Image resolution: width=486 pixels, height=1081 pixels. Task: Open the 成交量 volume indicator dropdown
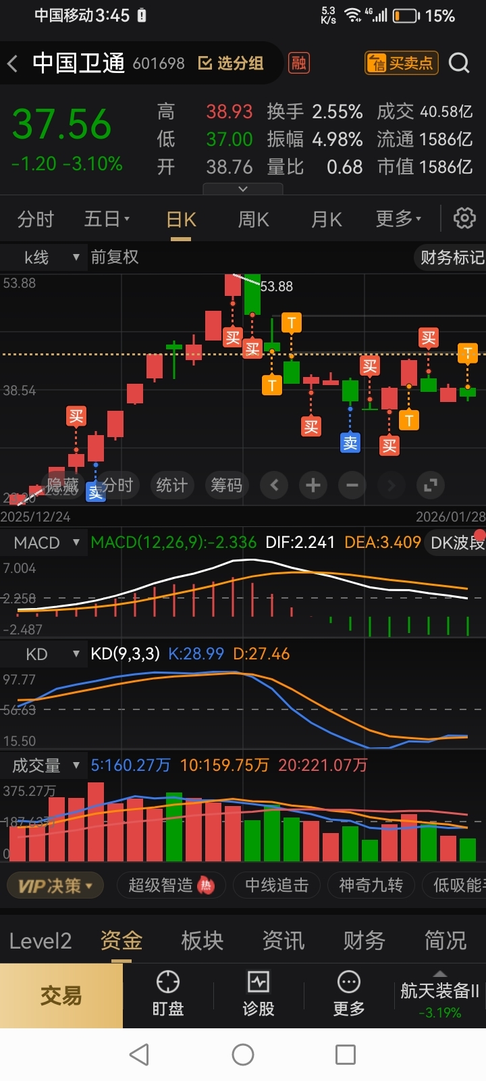(x=44, y=765)
